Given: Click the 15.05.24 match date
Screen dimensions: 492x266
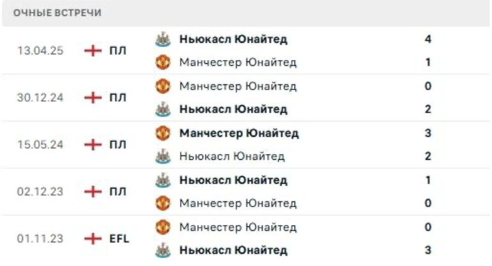Looking at the screenshot, I should click(x=40, y=145).
